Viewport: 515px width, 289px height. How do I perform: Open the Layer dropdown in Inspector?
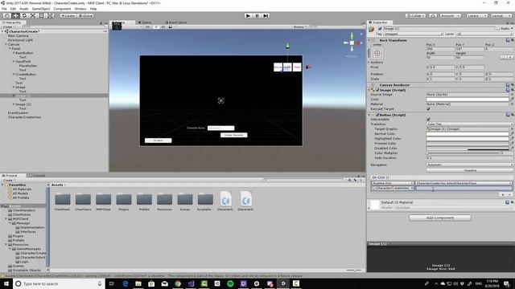coord(484,34)
